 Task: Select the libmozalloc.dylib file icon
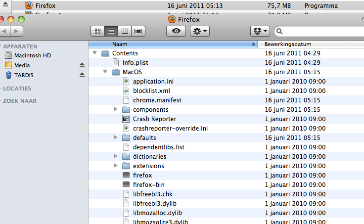(126, 213)
